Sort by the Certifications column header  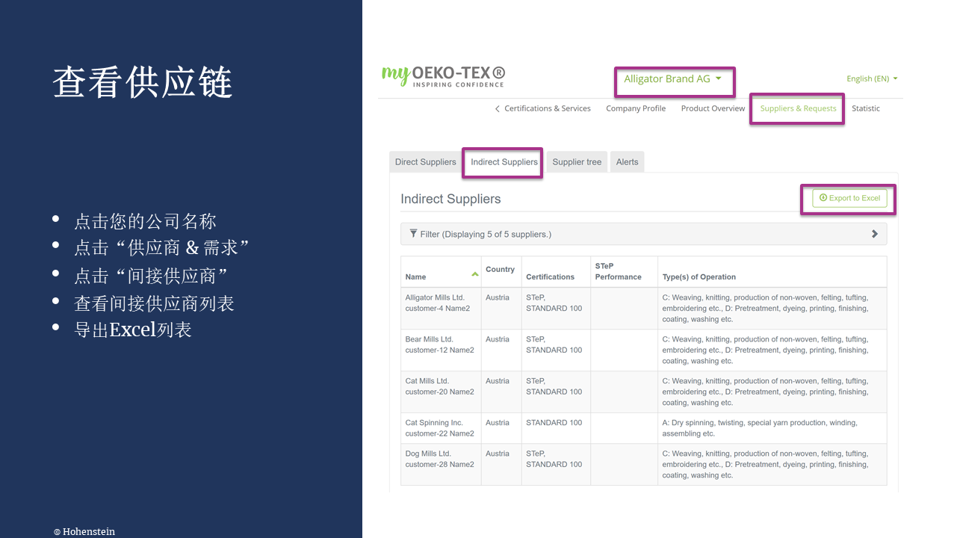pyautogui.click(x=550, y=276)
